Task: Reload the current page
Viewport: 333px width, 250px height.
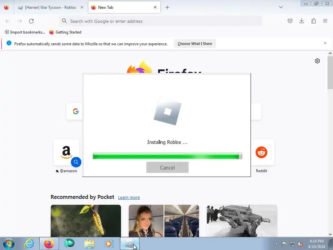Action: (x=31, y=21)
